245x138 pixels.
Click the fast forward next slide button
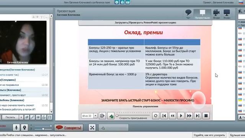pyautogui.click(x=189, y=116)
